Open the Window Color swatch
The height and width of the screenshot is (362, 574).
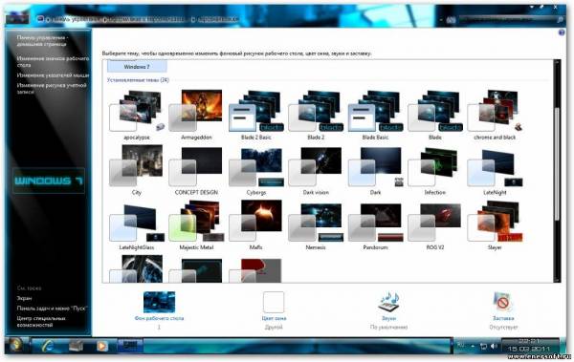[274, 302]
